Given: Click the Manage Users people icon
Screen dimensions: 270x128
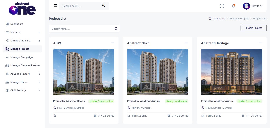Looking at the screenshot, I should [7, 82].
